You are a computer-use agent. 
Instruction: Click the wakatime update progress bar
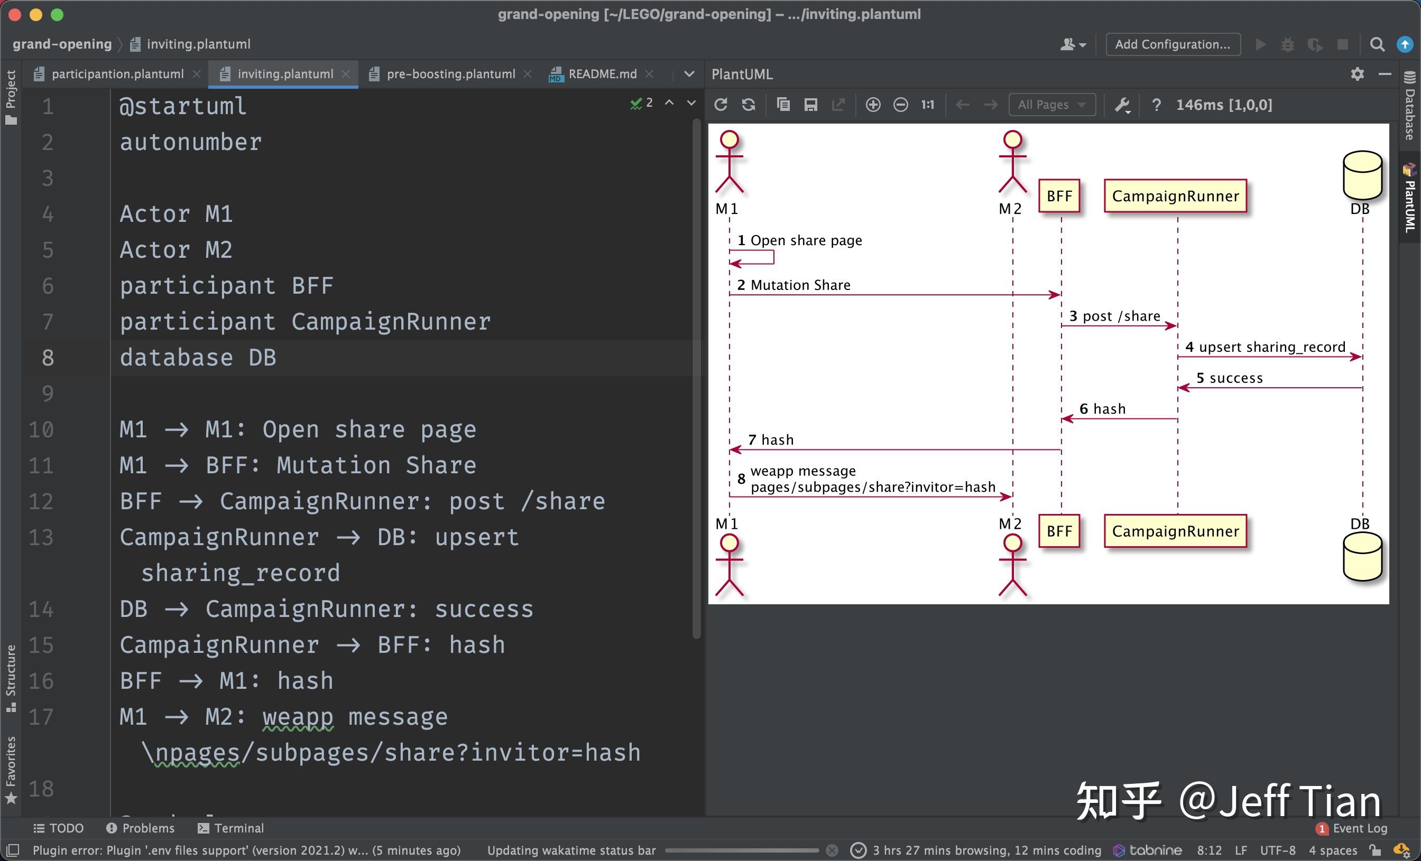click(742, 850)
